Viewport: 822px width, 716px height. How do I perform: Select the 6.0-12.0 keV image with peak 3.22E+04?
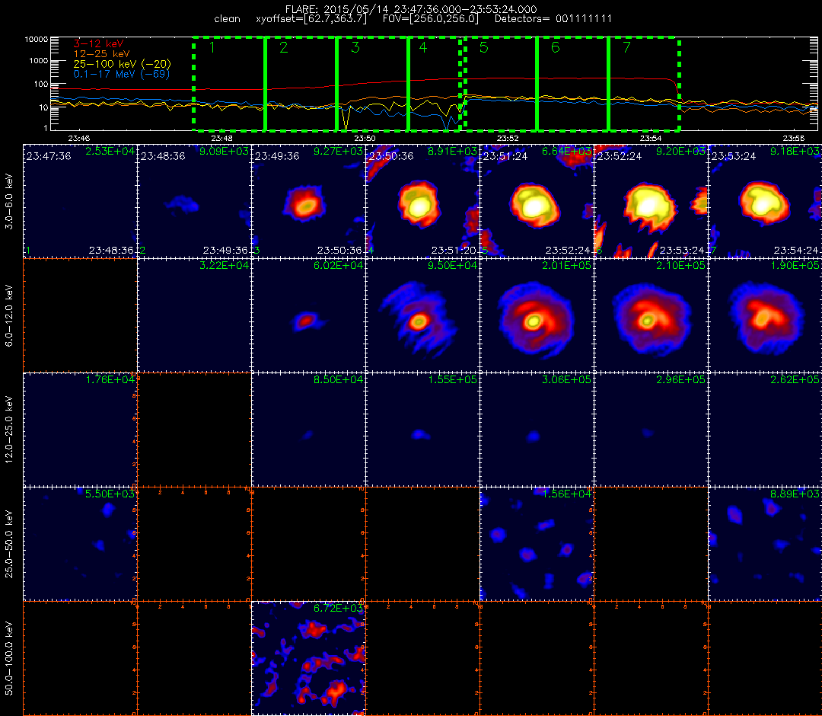click(195, 315)
